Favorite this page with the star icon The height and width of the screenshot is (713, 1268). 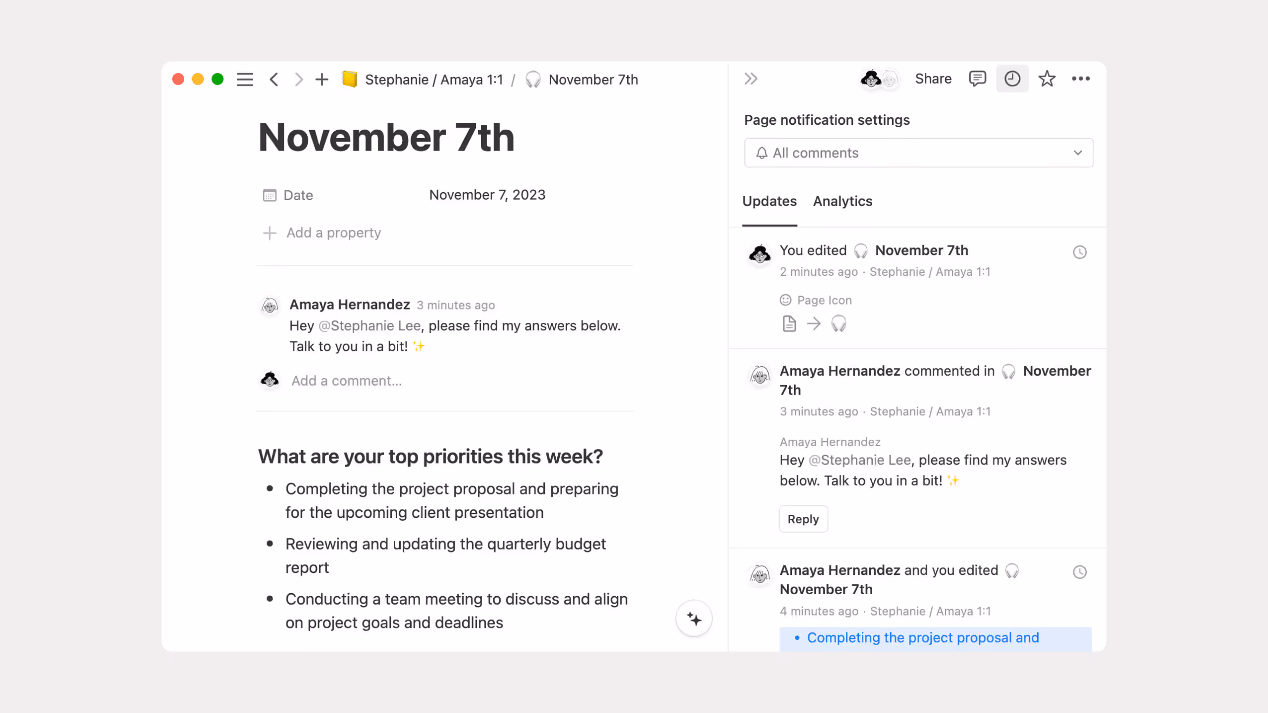[x=1047, y=78]
